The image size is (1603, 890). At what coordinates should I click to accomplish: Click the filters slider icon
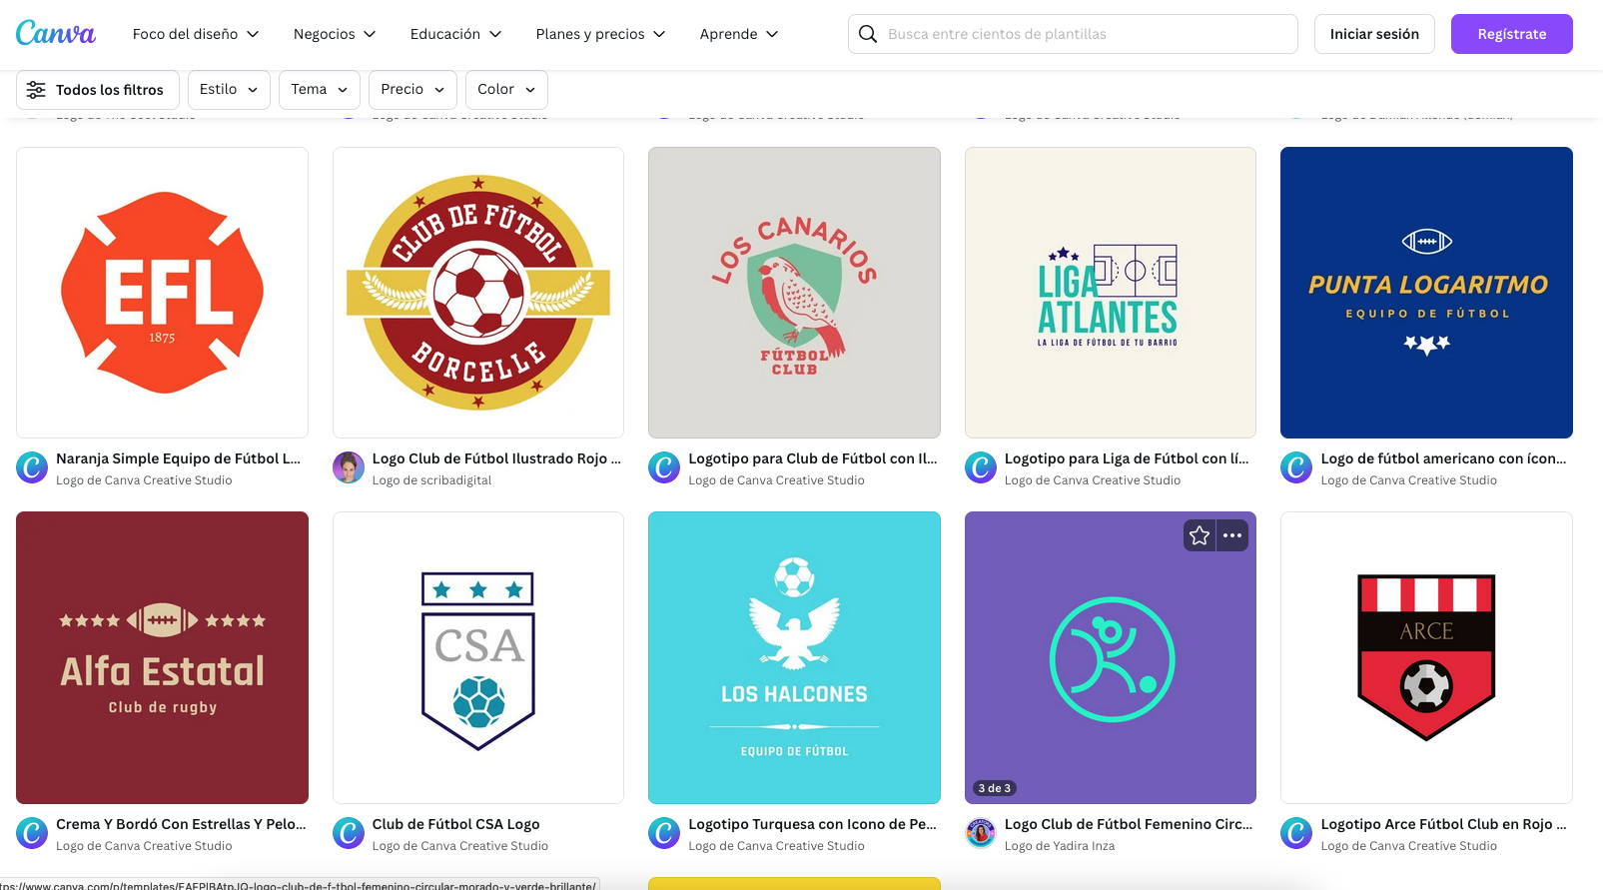36,90
